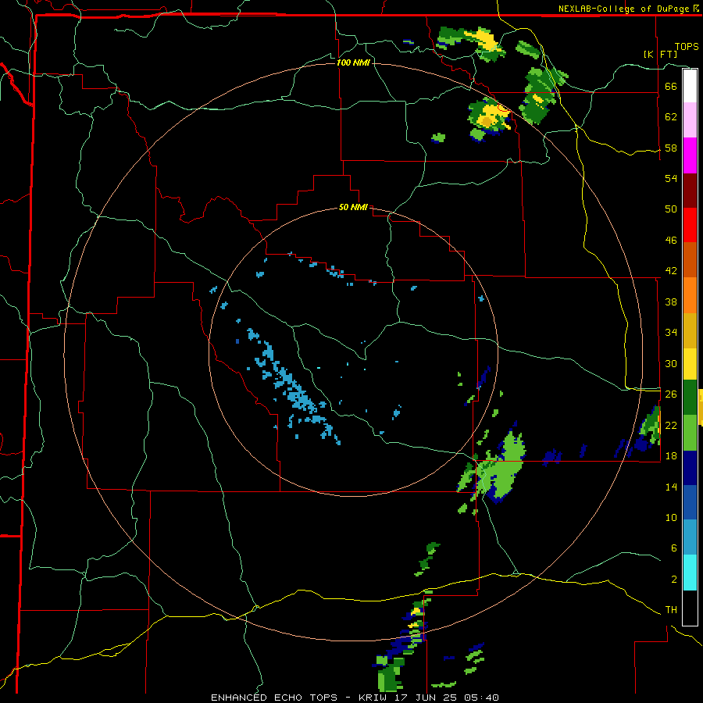Screen dimensions: 703x703
Task: Click the legend value 26
Action: click(671, 394)
